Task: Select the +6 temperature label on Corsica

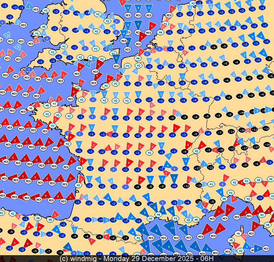Action: [x=238, y=234]
